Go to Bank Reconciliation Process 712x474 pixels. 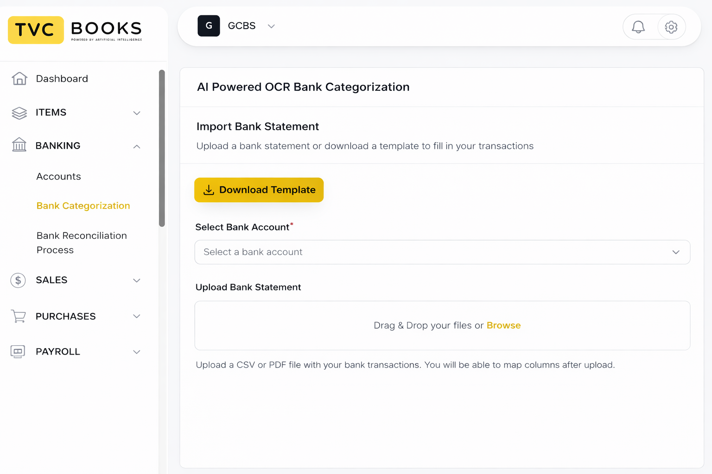pyautogui.click(x=82, y=243)
